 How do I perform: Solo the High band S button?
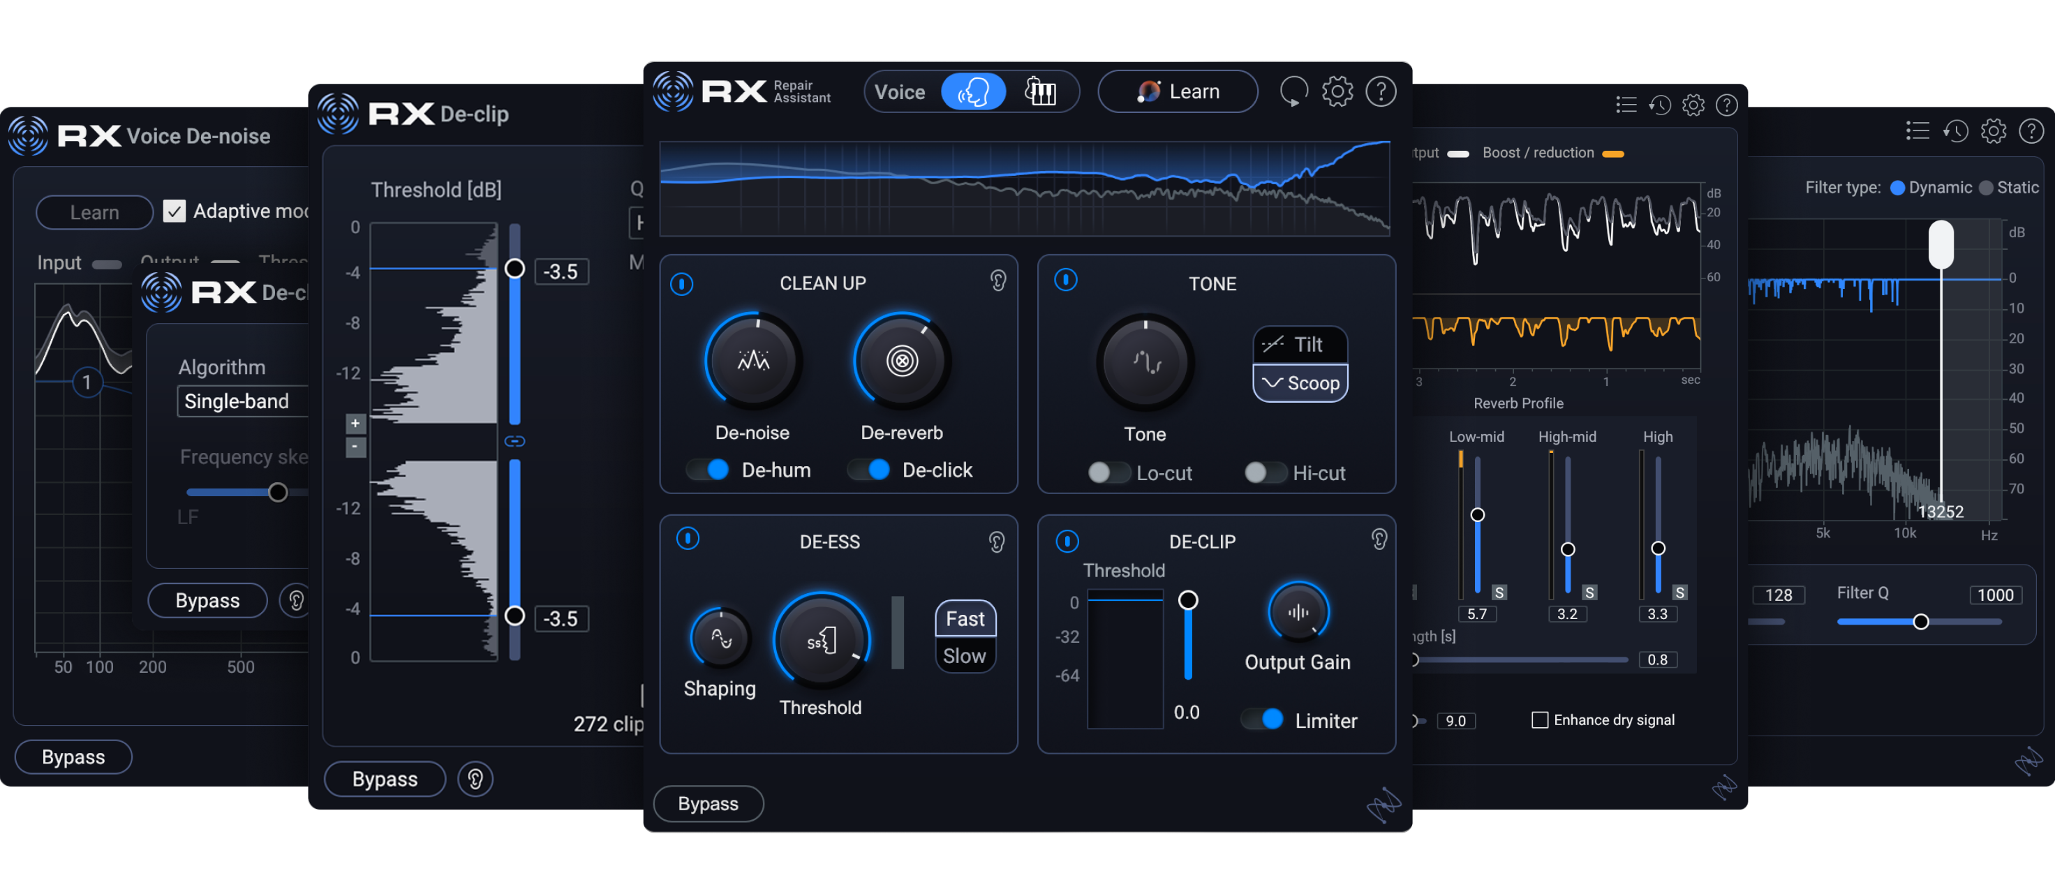pyautogui.click(x=1680, y=593)
